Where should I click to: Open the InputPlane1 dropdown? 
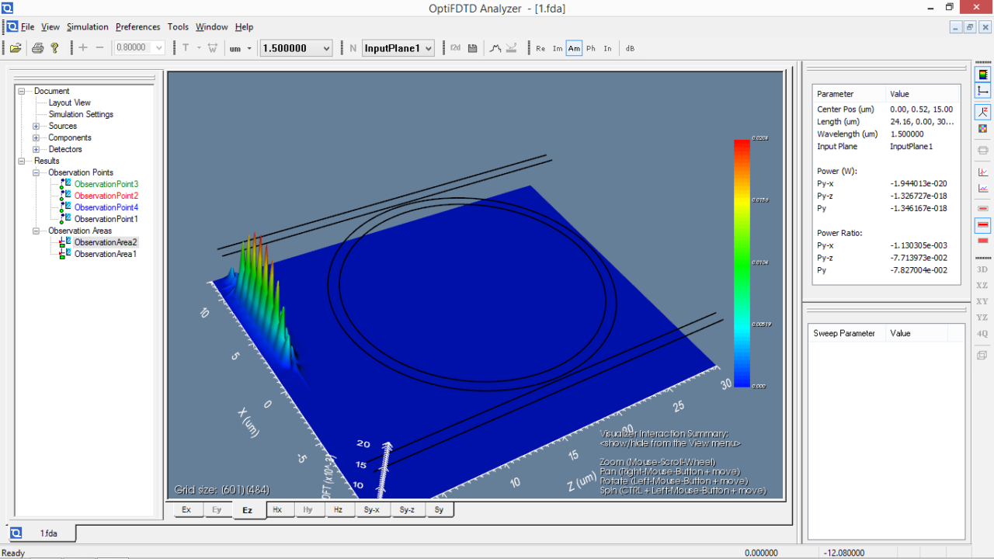pos(426,47)
